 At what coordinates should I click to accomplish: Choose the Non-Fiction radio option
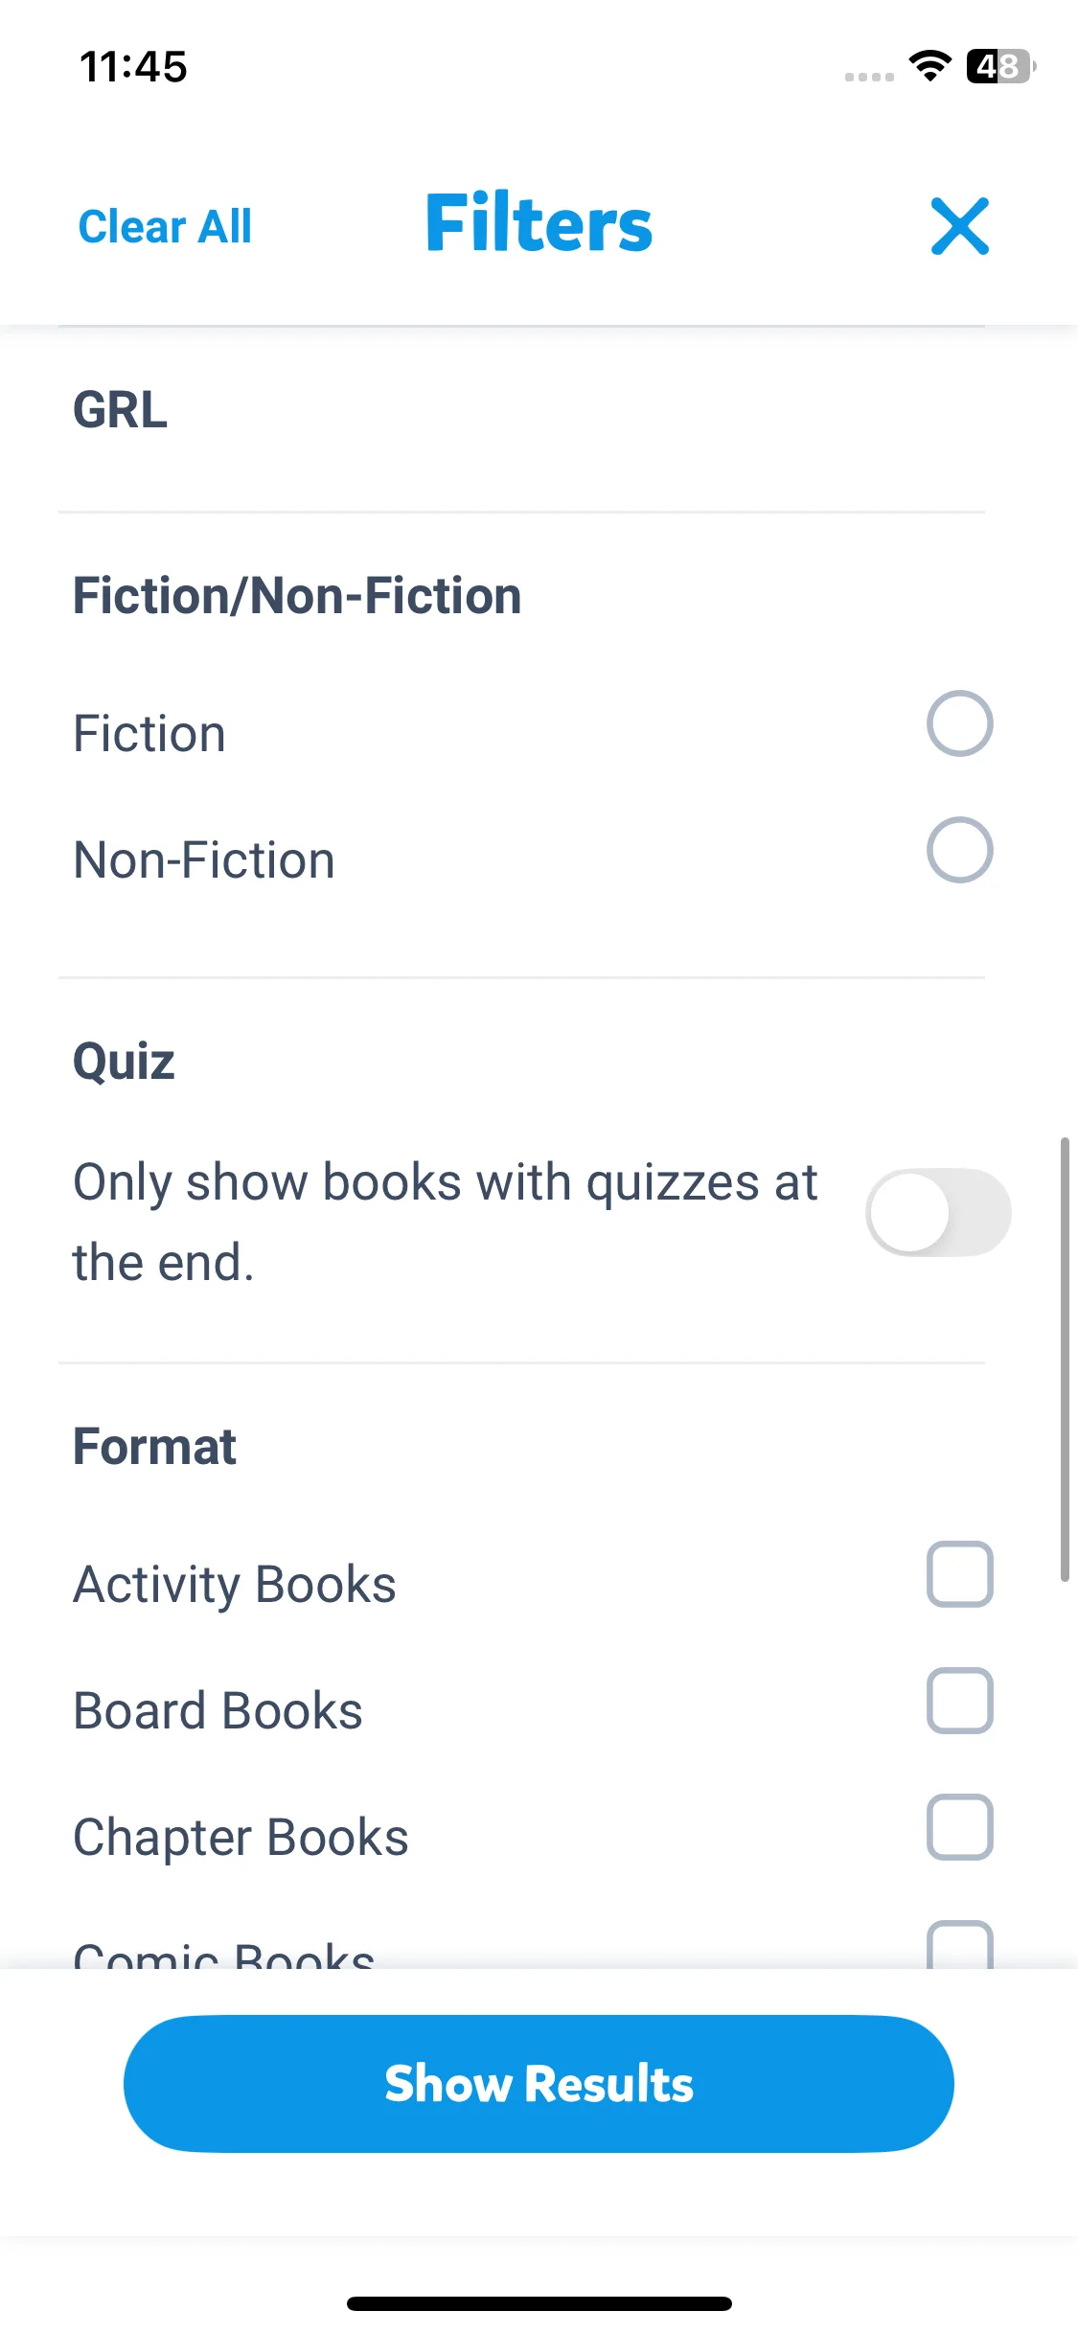tap(959, 850)
